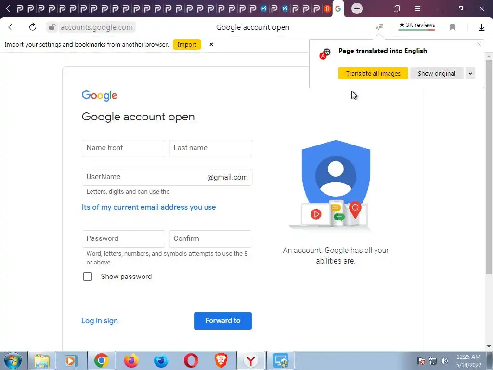493x370 pixels.
Task: Focus the Confirm password field
Action: coord(211,239)
